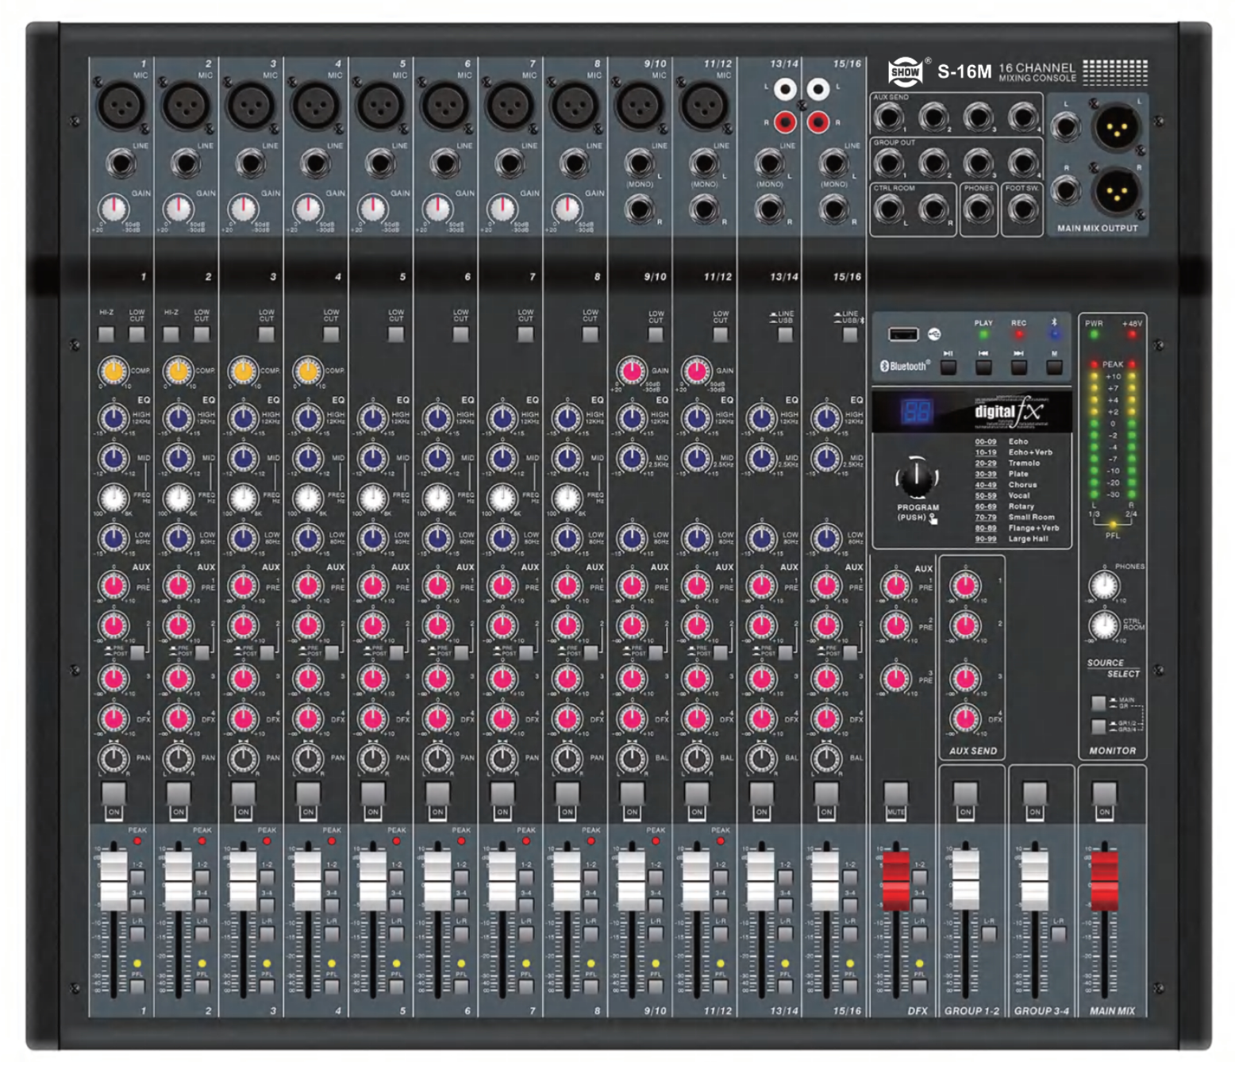Image resolution: width=1235 pixels, height=1069 pixels.
Task: Toggle the LOW CUT switch on channel 5
Action: point(395,334)
